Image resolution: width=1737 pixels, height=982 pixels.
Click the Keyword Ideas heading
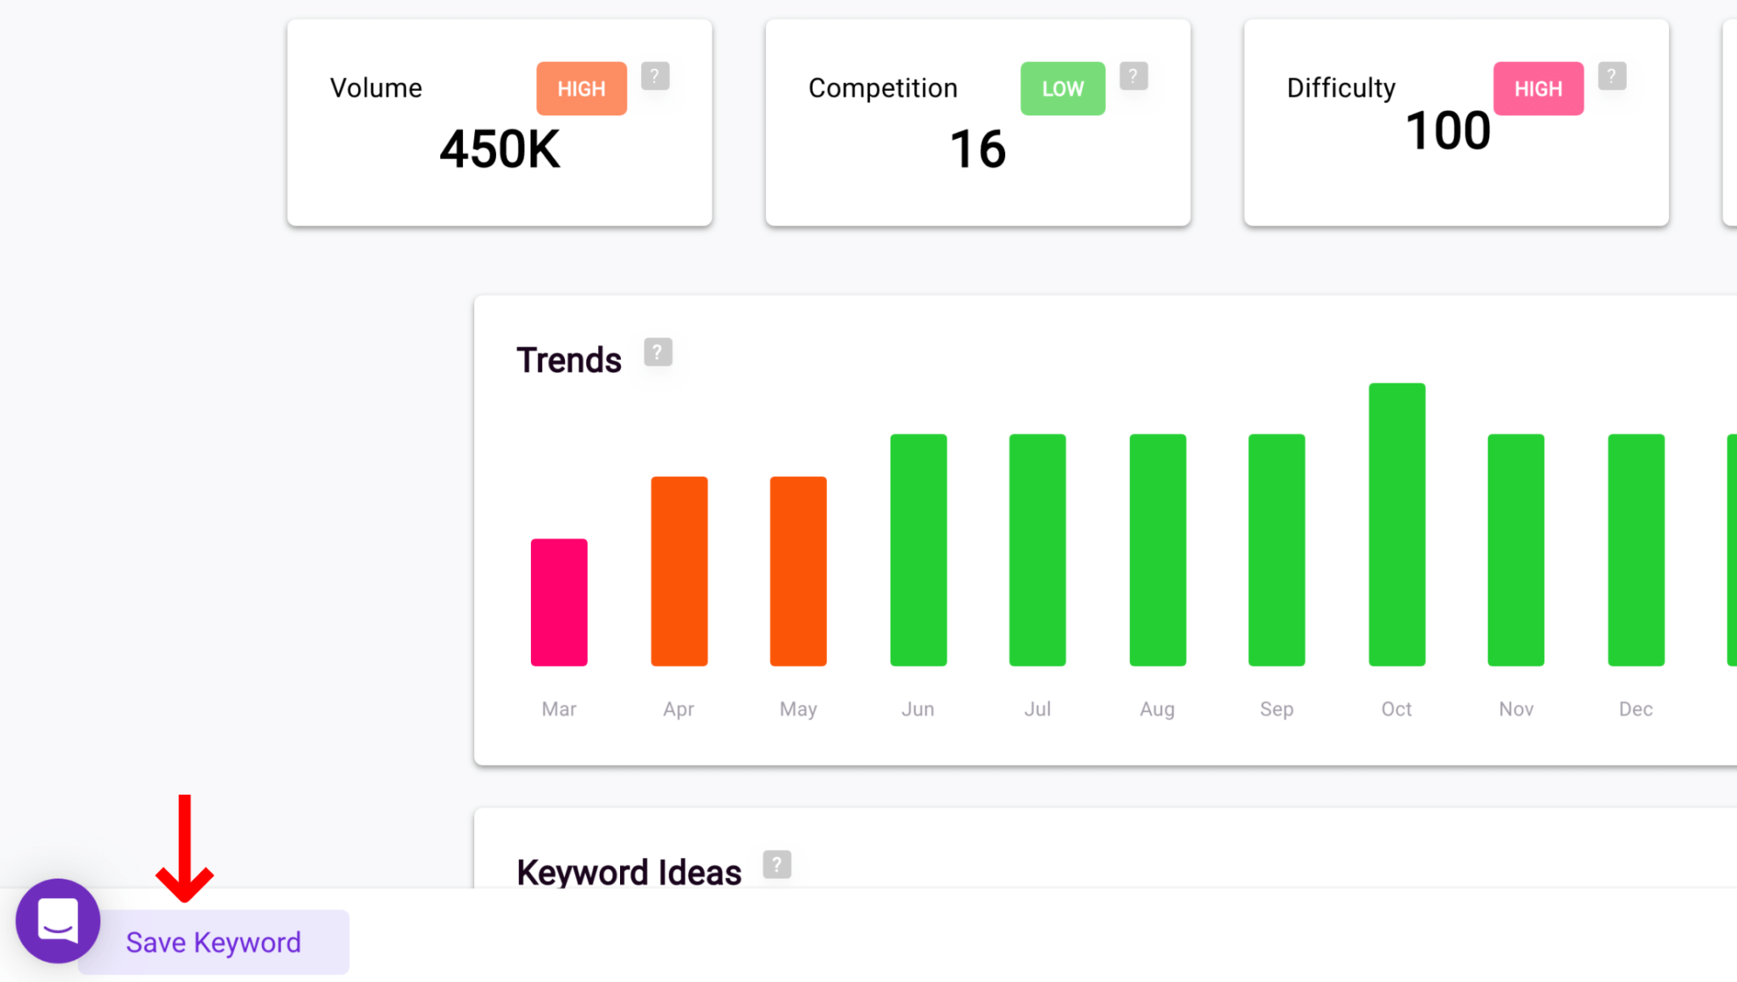coord(628,871)
